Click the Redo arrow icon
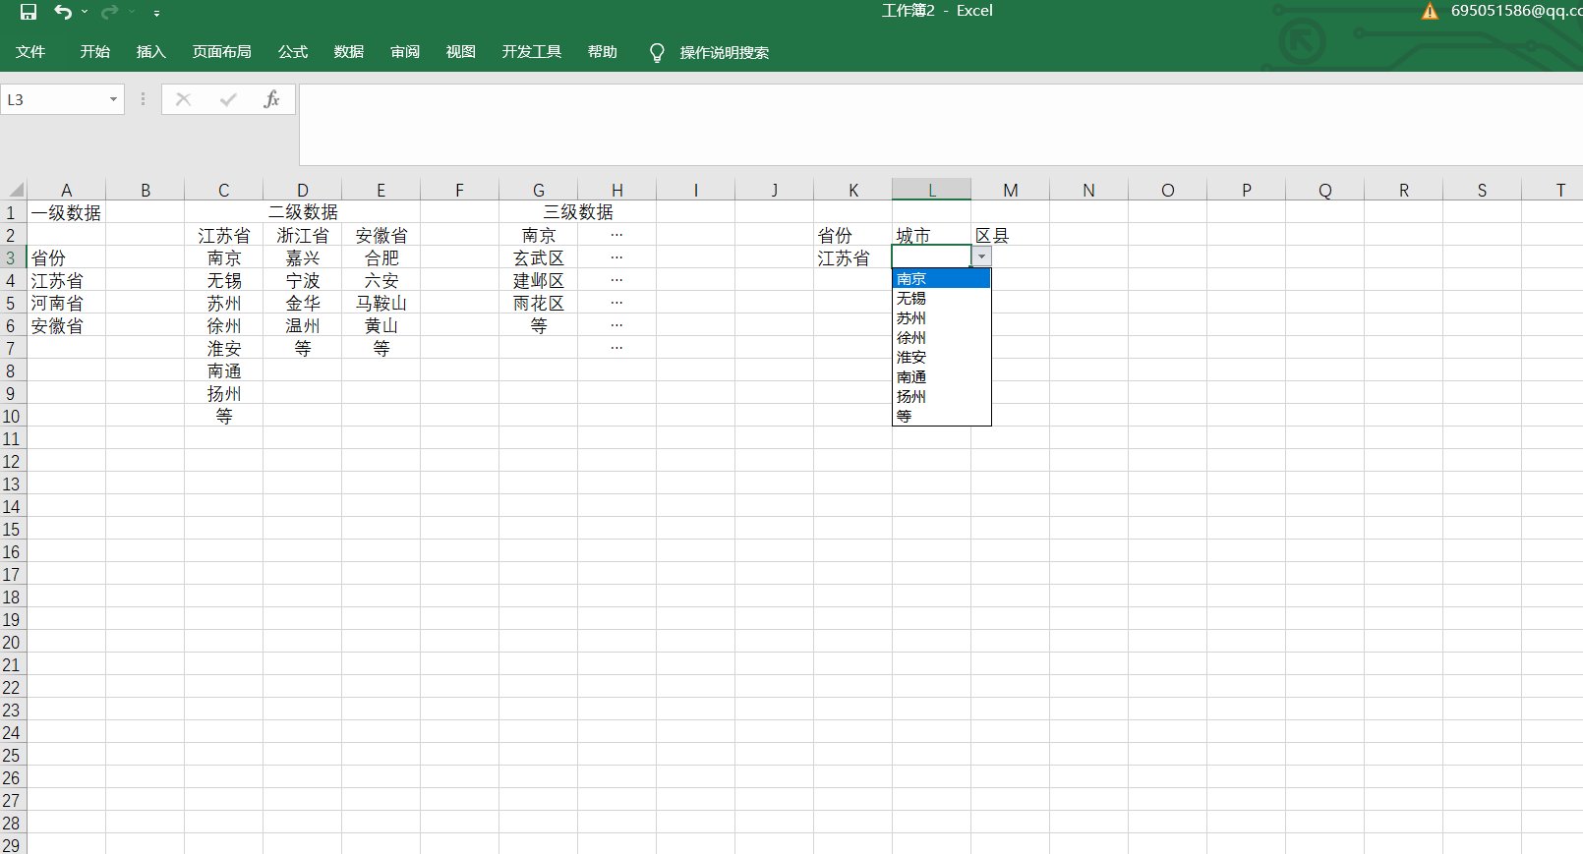This screenshot has height=854, width=1583. [x=109, y=12]
